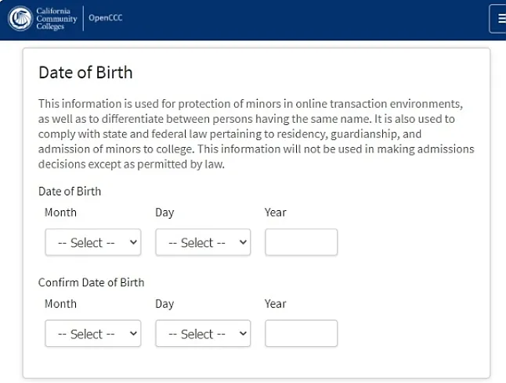This screenshot has width=506, height=383.
Task: Open the Date of Birth Month dropdown
Action: click(x=93, y=242)
